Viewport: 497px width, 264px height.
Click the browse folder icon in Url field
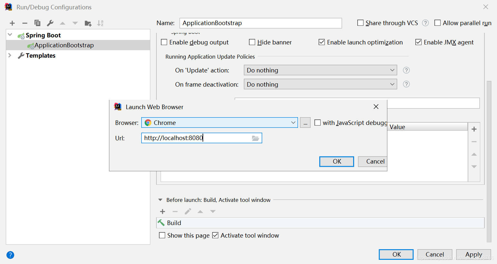tap(255, 138)
